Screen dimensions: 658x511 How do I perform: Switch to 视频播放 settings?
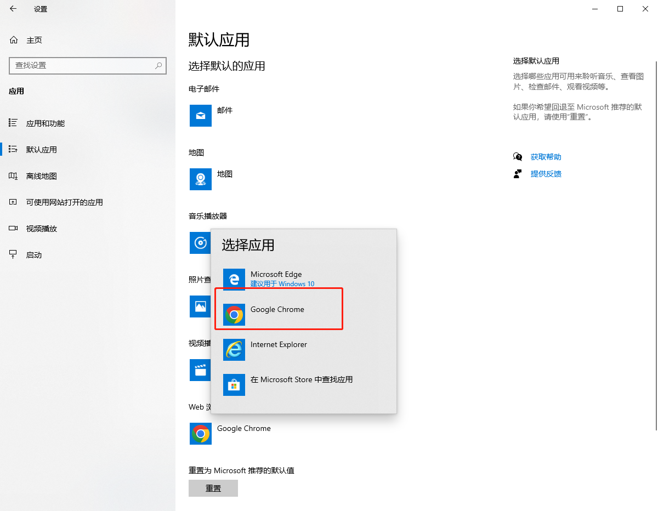pyautogui.click(x=42, y=229)
